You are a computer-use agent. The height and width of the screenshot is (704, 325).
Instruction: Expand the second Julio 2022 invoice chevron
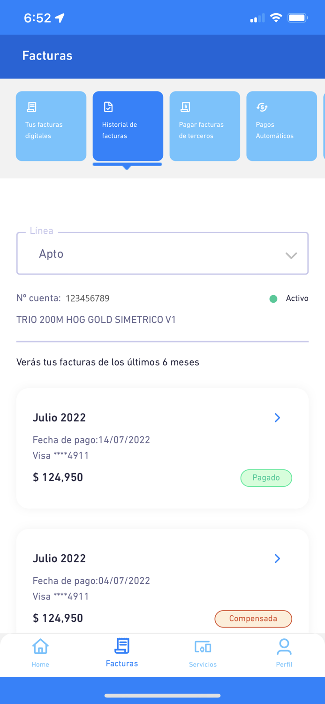coord(277,559)
